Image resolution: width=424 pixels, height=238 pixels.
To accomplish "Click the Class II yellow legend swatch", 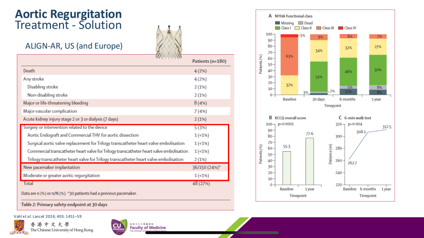I will click(297, 28).
